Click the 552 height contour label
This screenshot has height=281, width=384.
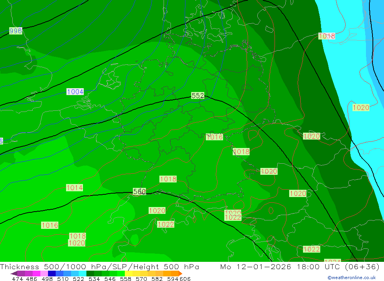198,95
